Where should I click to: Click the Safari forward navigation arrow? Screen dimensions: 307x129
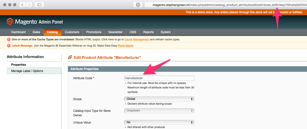pos(29,5)
